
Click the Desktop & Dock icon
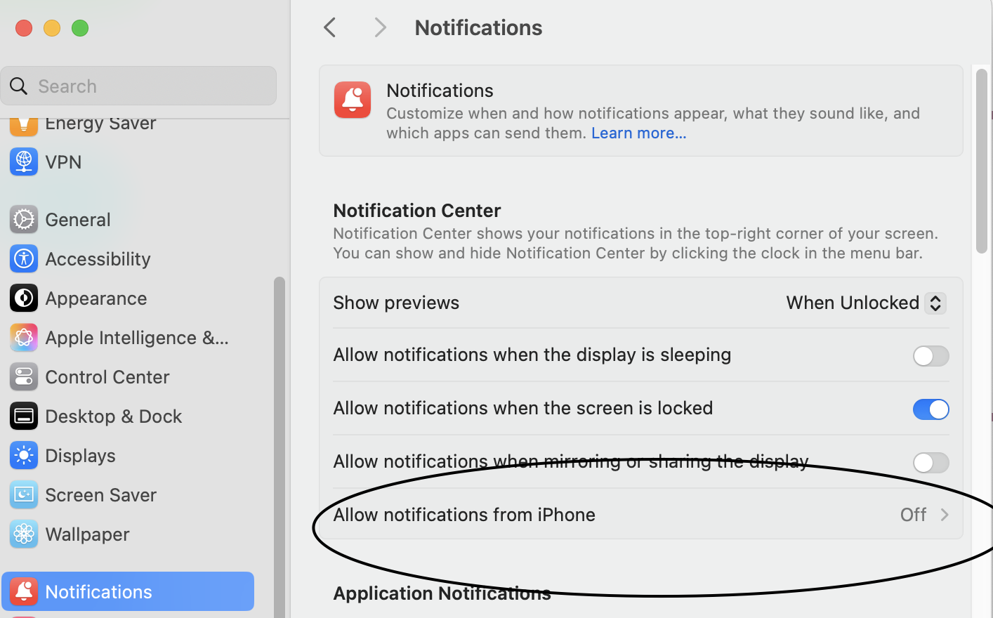point(24,416)
